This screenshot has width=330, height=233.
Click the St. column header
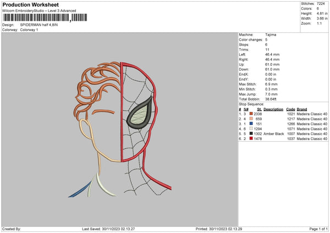259,109
